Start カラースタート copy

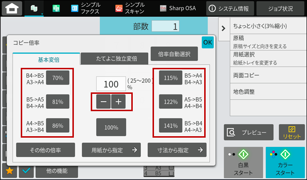tap(285, 163)
